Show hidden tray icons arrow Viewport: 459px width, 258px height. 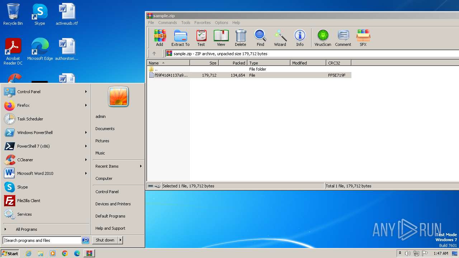pyautogui.click(x=400, y=253)
